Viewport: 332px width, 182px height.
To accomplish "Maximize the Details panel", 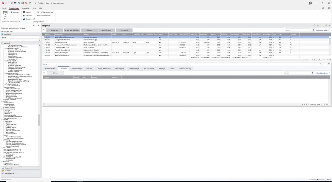I will 329,64.
